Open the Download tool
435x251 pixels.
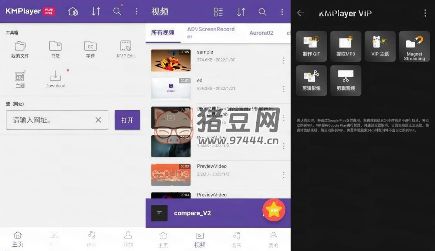pyautogui.click(x=55, y=79)
